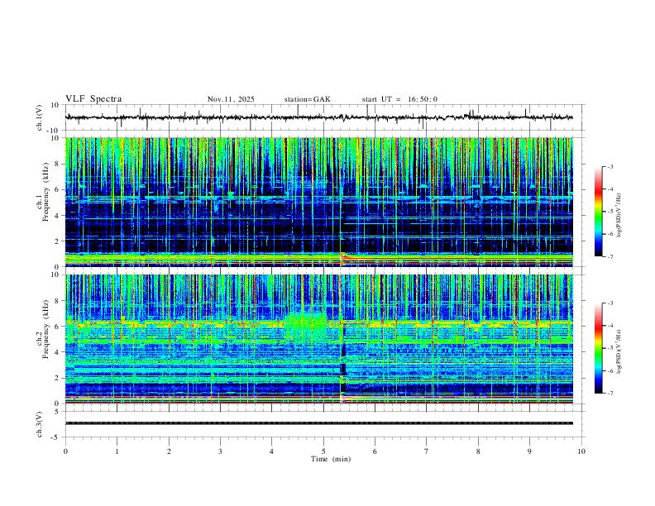The image size is (655, 506).
Task: Click the "-5" tick on ch.3(V) axis
Action: pyautogui.click(x=56, y=437)
